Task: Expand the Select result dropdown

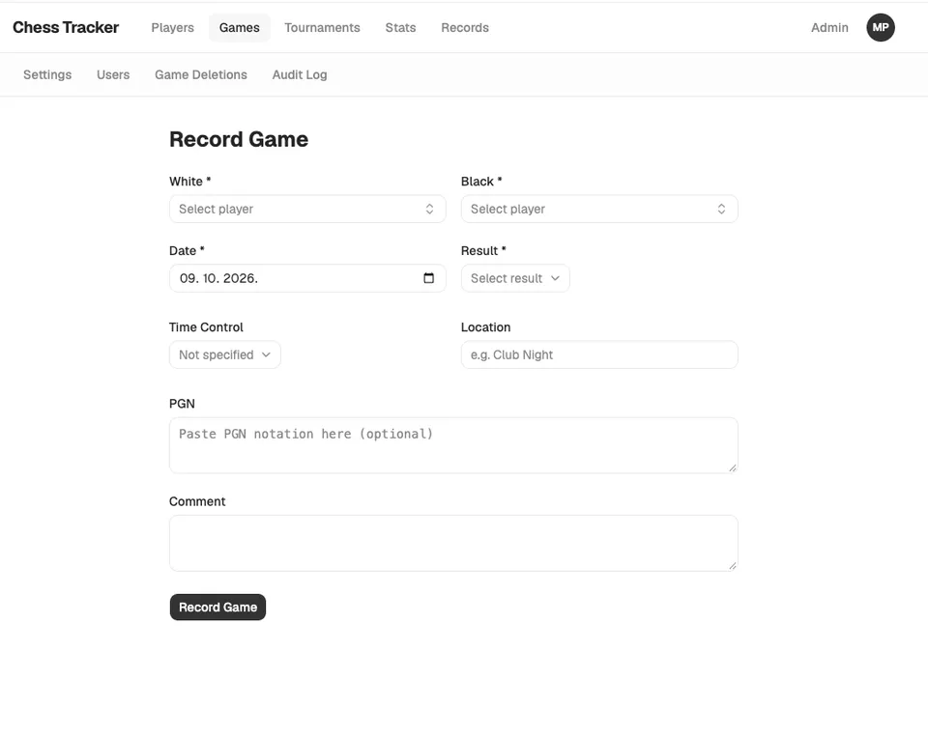Action: (515, 278)
